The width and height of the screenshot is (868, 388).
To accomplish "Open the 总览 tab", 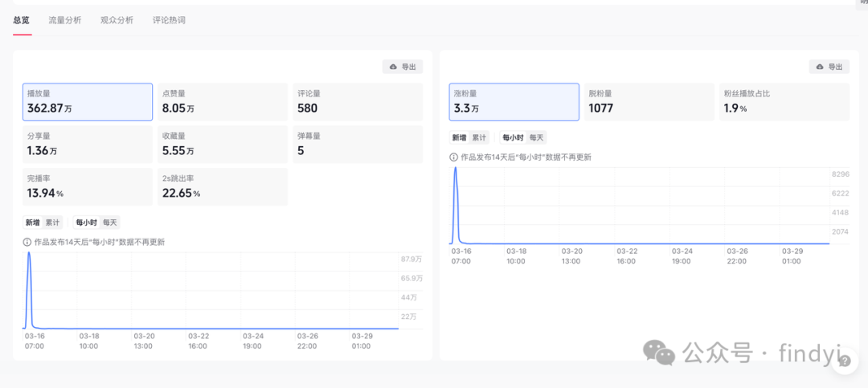I will click(22, 20).
